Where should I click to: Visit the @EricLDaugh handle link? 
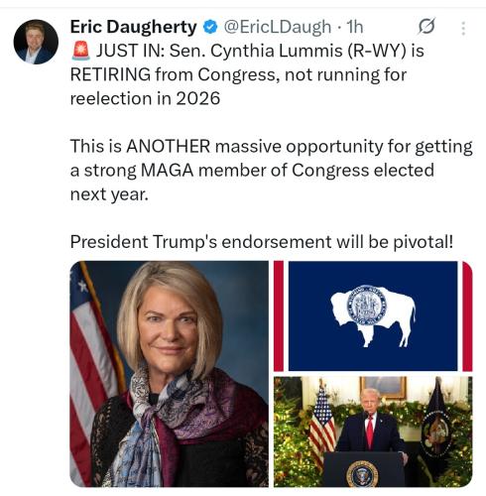(x=278, y=27)
